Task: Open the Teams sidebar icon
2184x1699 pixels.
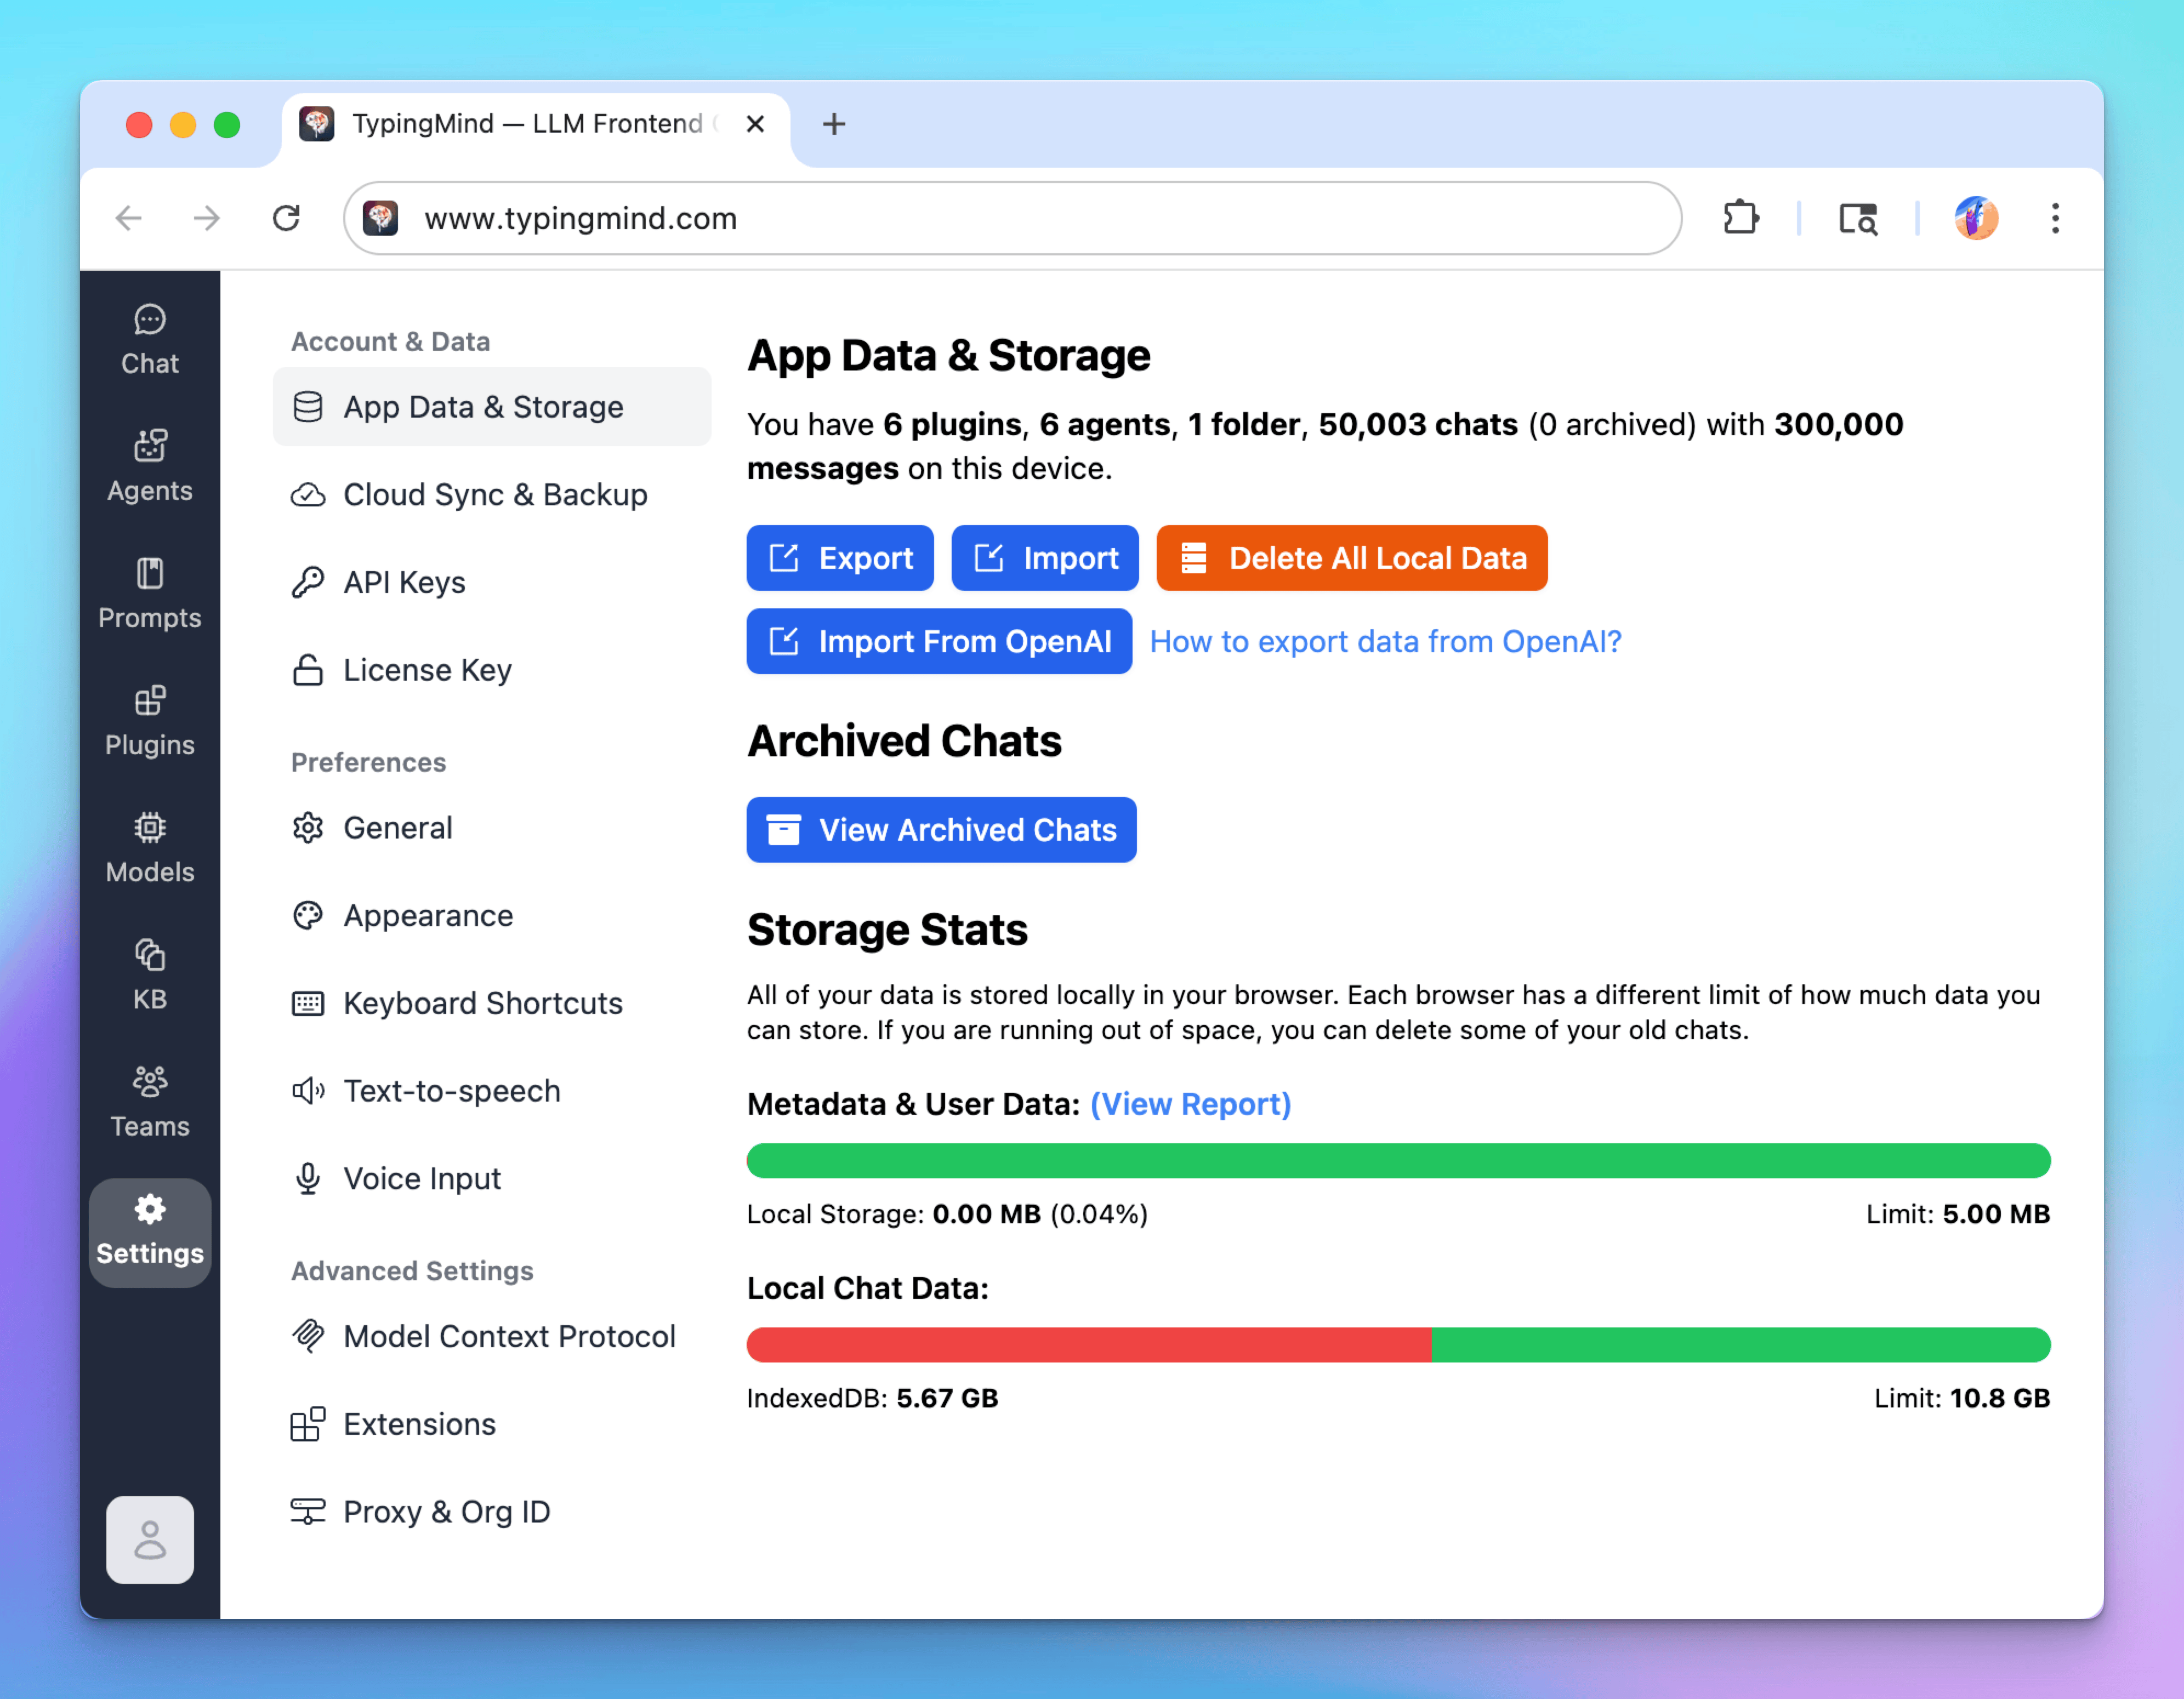Action: (x=149, y=1102)
